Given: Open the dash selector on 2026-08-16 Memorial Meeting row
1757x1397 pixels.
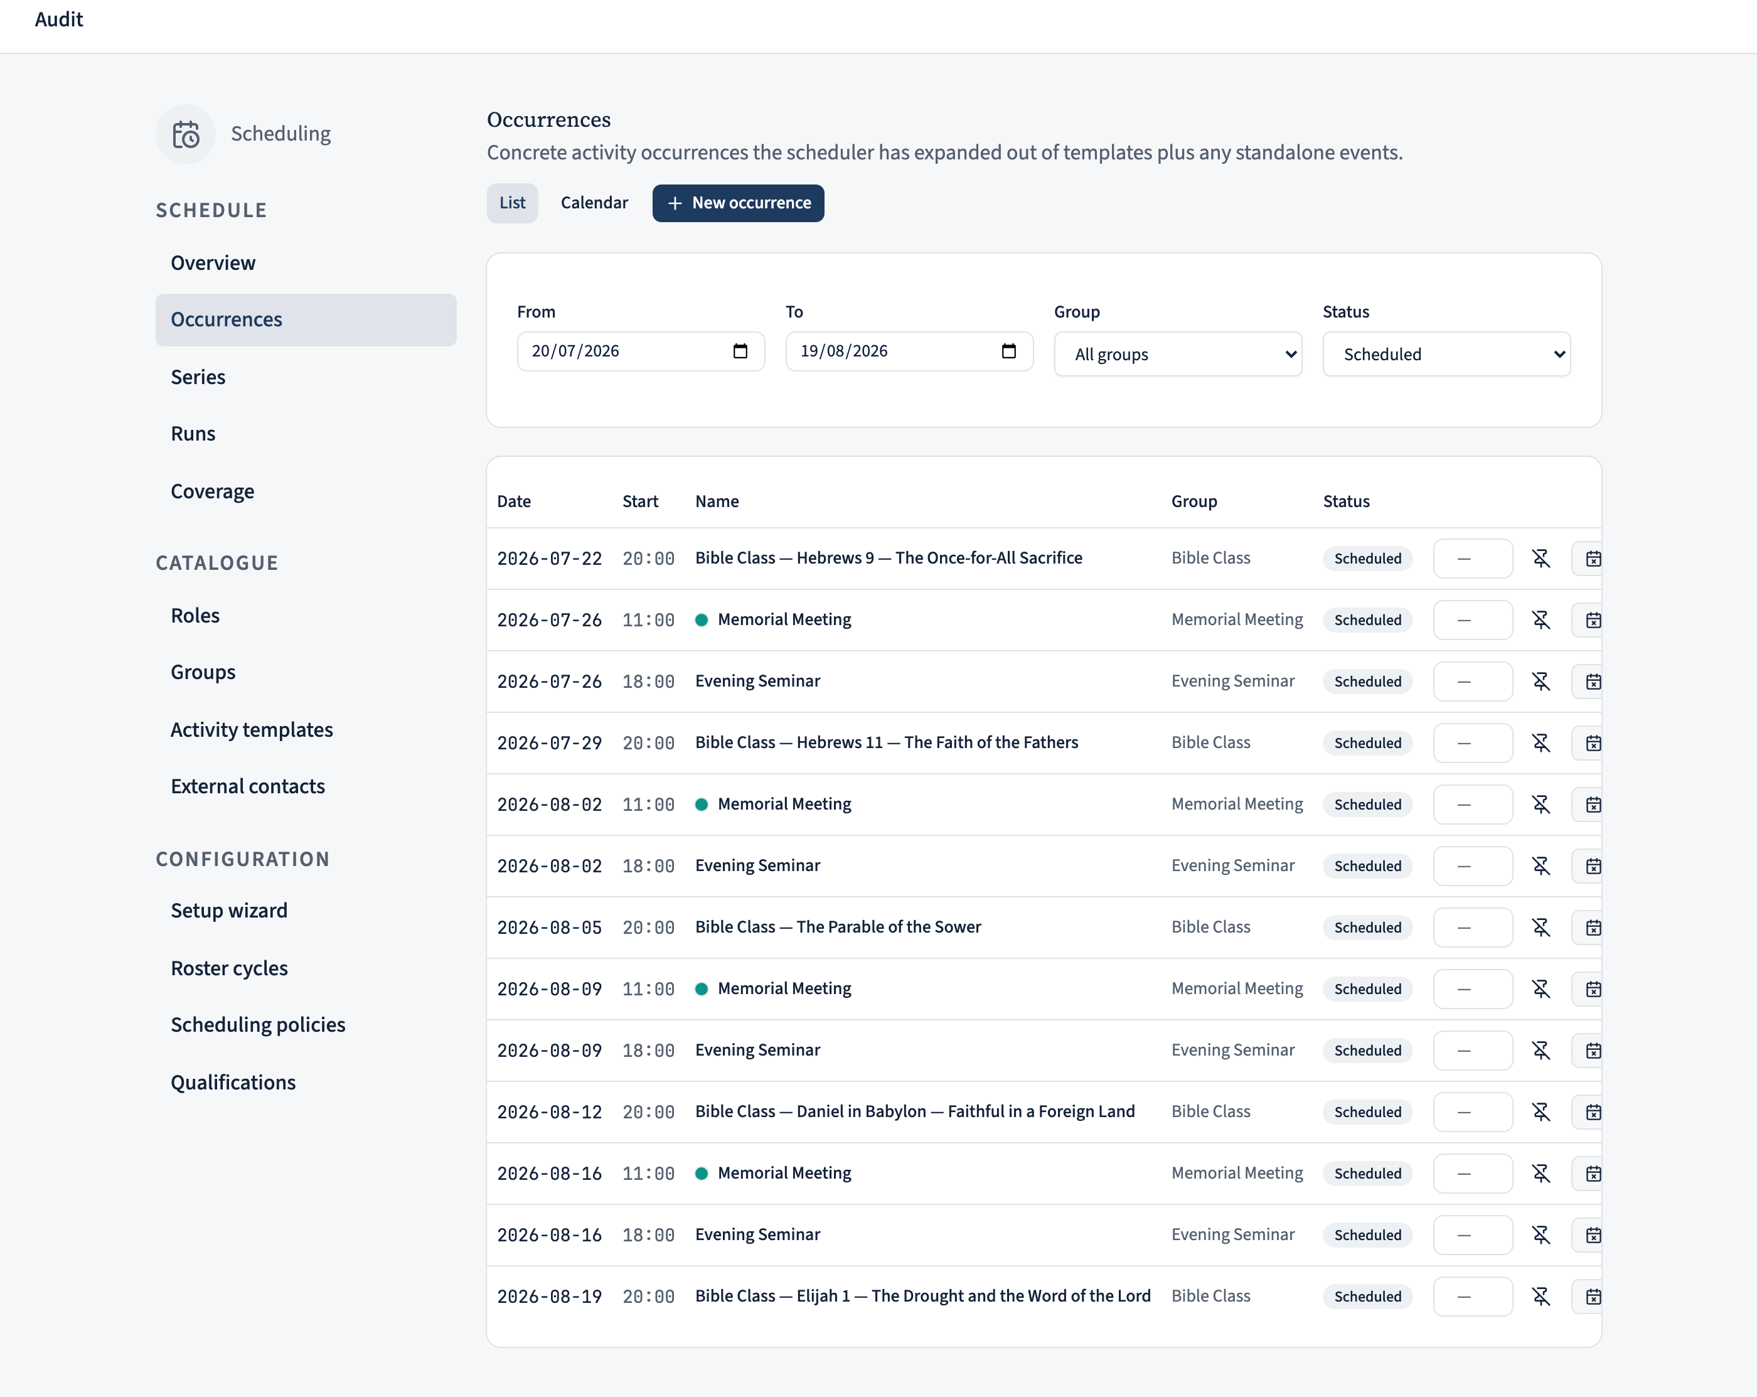Looking at the screenshot, I should 1473,1174.
